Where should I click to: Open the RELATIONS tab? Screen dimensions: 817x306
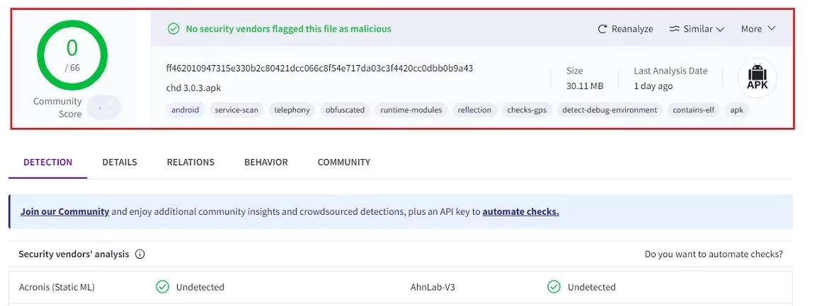190,162
